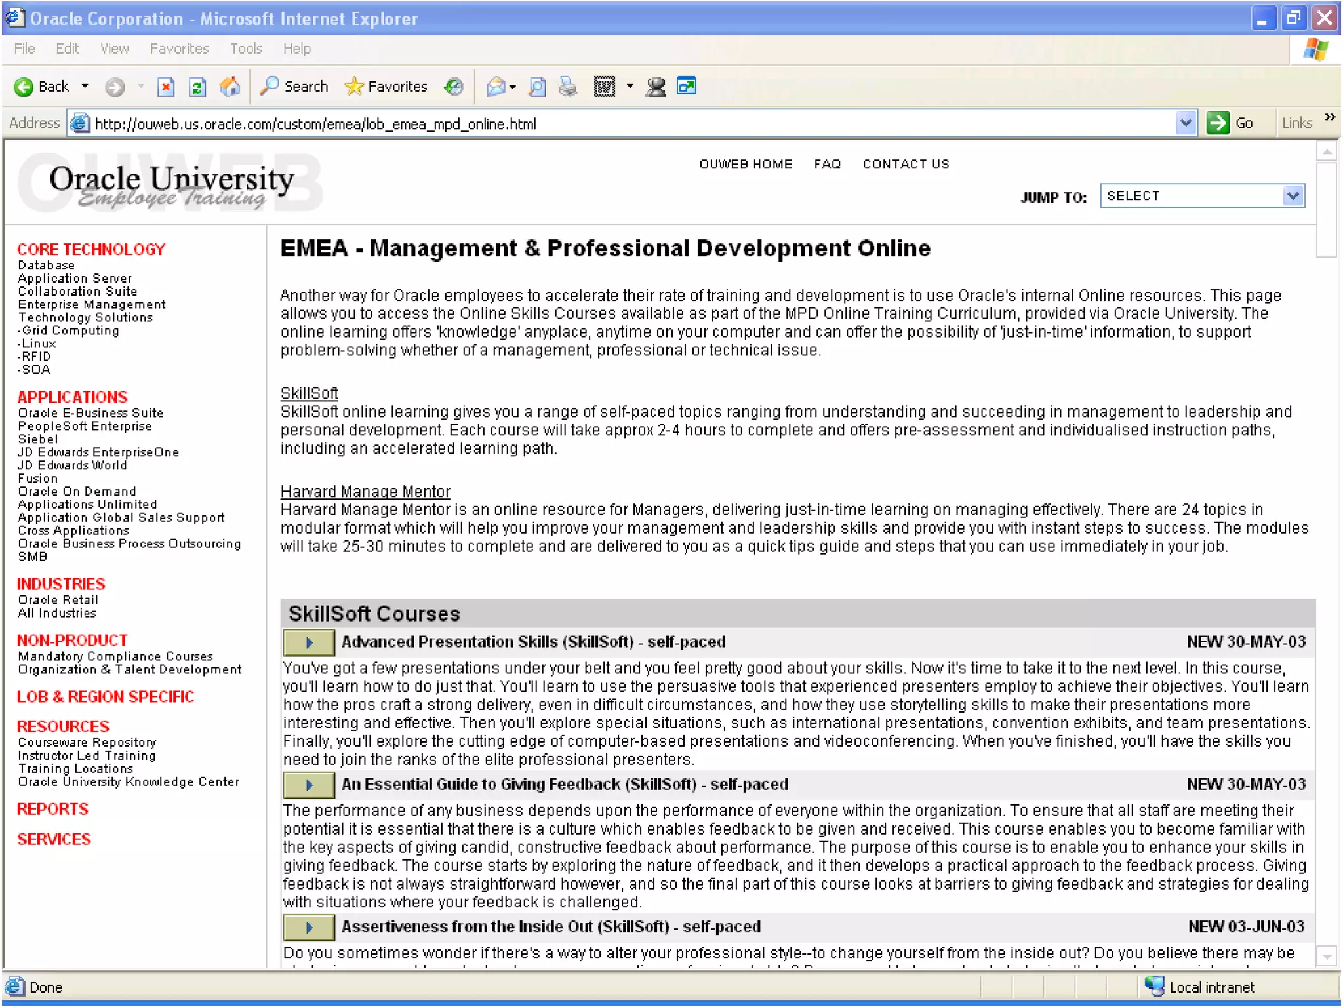The height and width of the screenshot is (1007, 1343).
Task: Go to the Home page icon
Action: pyautogui.click(x=230, y=87)
